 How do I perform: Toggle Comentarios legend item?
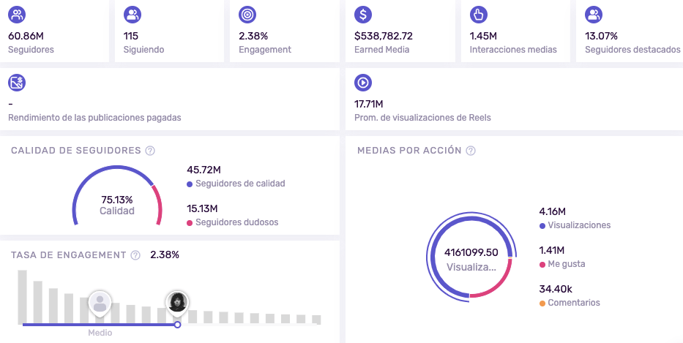tap(570, 303)
